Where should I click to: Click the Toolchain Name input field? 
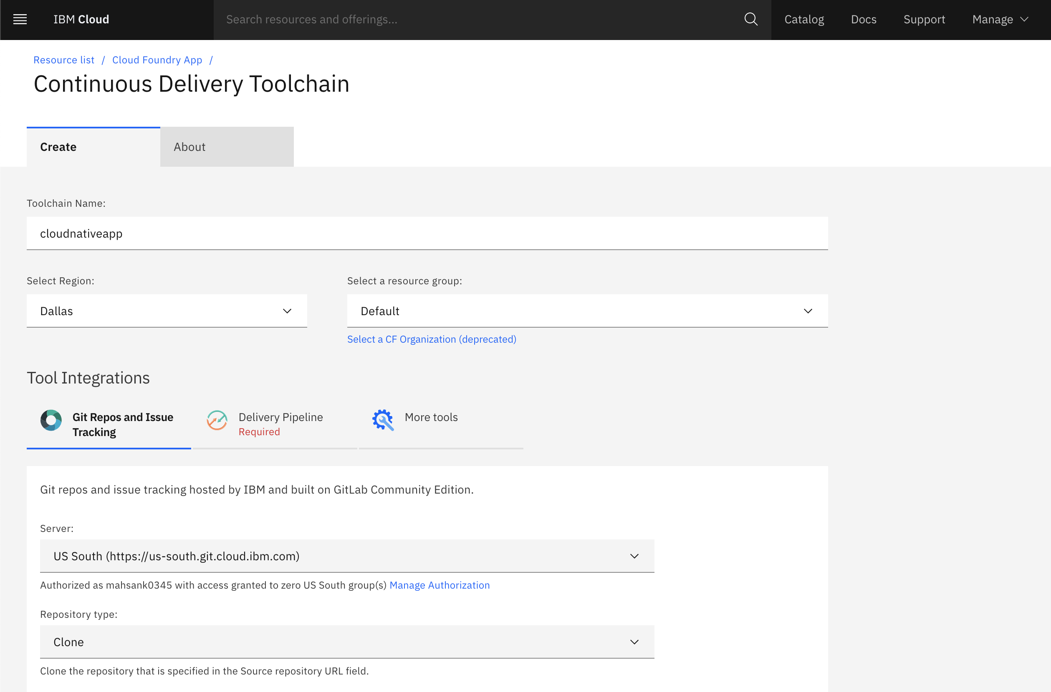(x=427, y=233)
